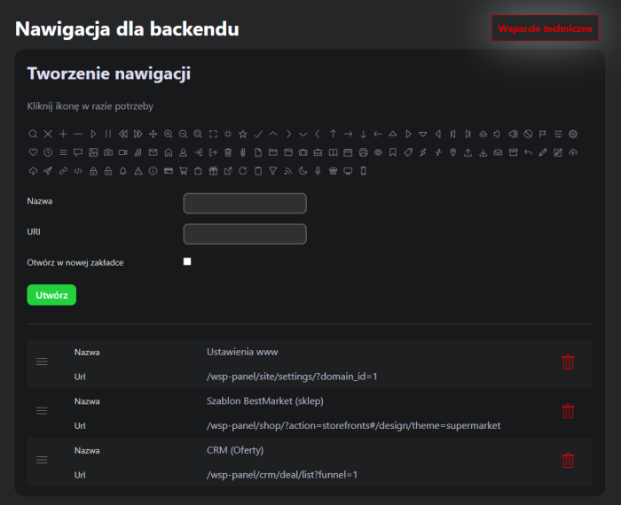This screenshot has width=621, height=505.
Task: Pick the bell notification icon
Action: click(123, 171)
